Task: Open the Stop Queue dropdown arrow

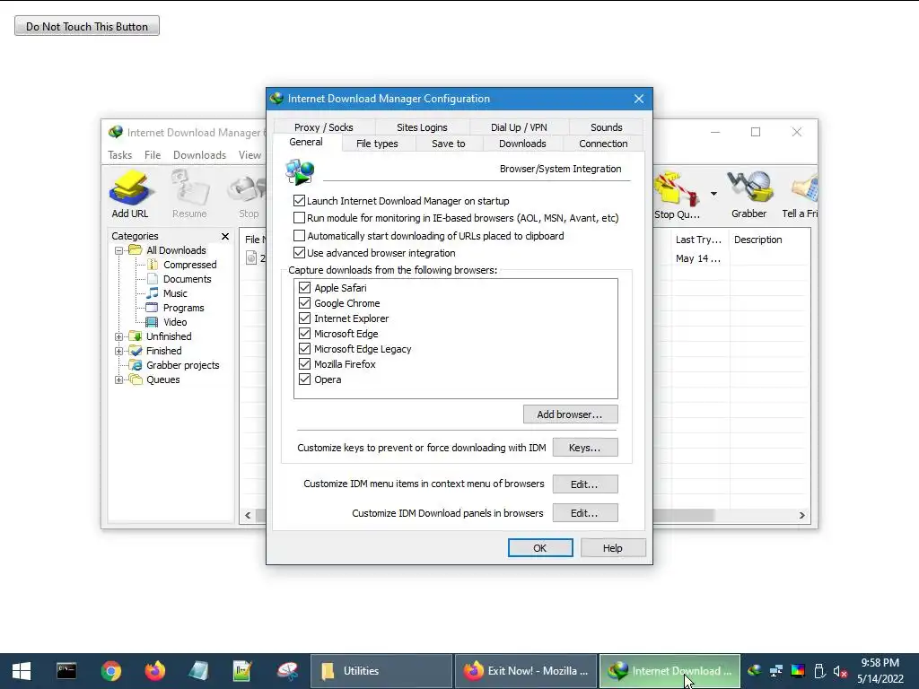Action: [713, 194]
